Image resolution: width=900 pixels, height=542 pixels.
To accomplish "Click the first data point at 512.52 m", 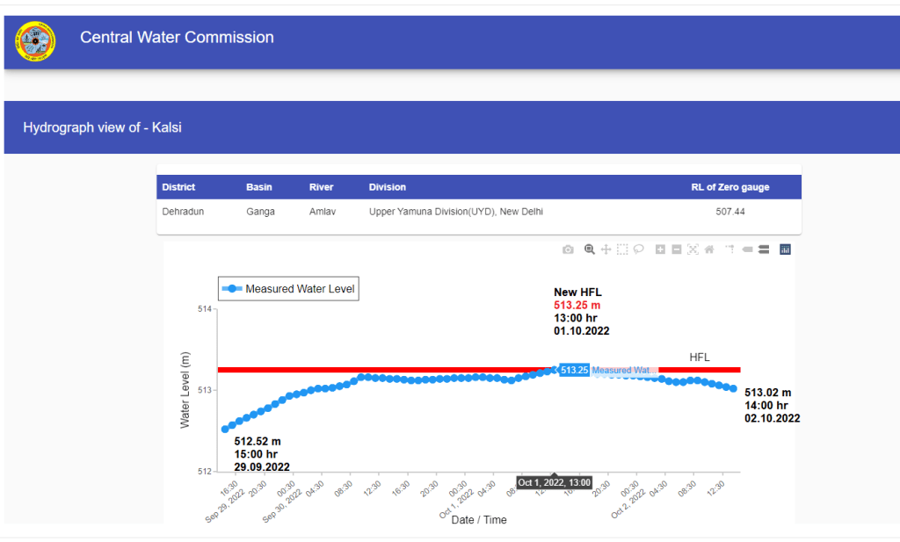I will tap(225, 429).
